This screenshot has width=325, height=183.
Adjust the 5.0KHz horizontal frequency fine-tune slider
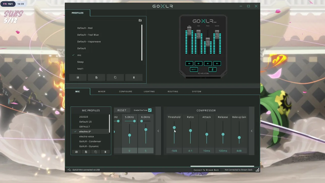pos(134,121)
